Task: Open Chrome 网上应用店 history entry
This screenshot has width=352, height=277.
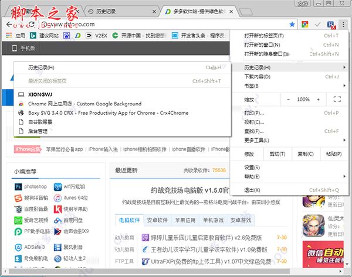Action: (x=123, y=104)
